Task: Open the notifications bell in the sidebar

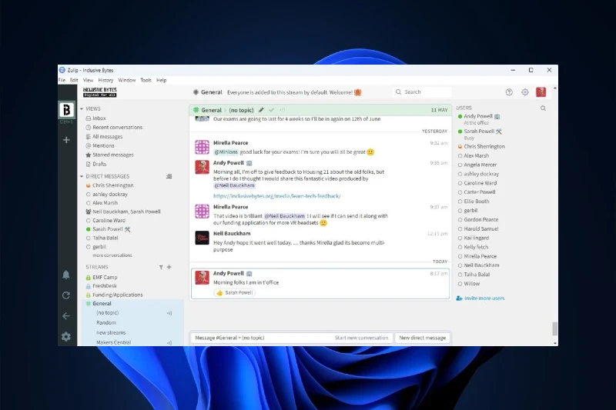Action: point(66,275)
